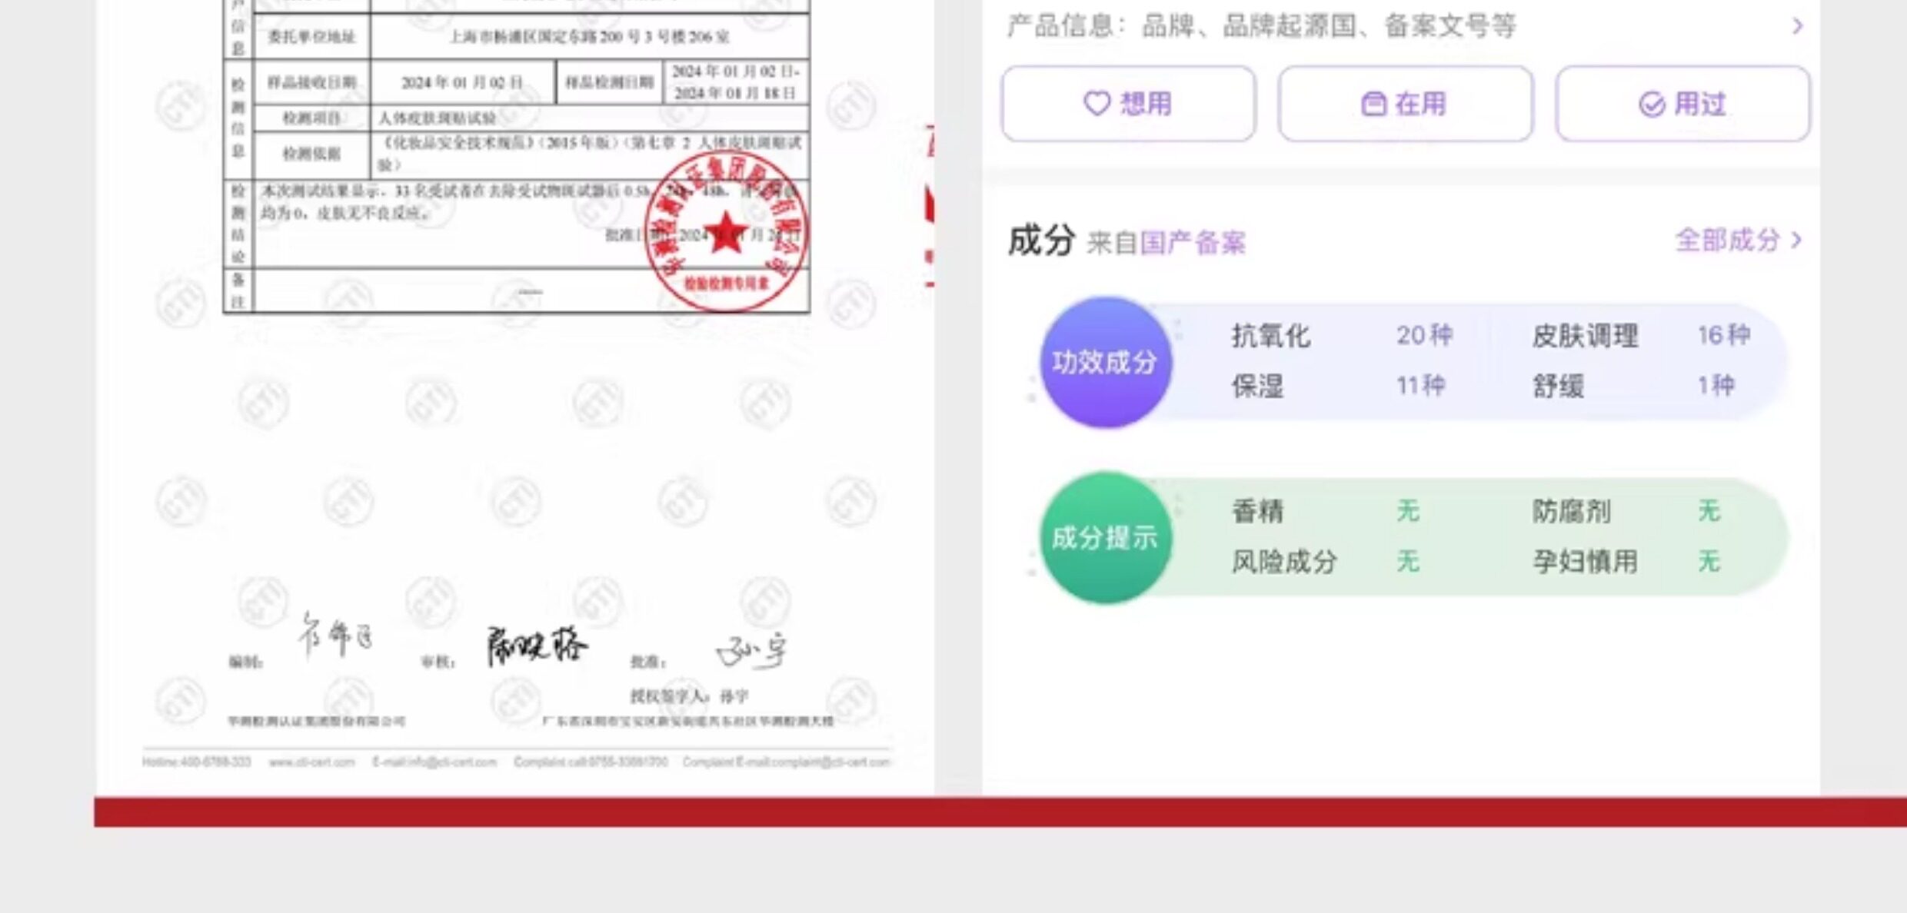Click the 全部成分 link
Screen dimensions: 1907x913
pyautogui.click(x=1727, y=240)
